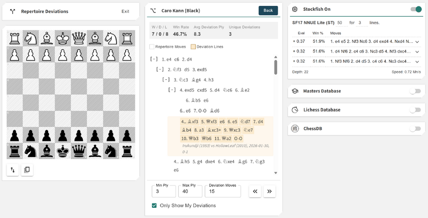
Task: Click the flip board arrows icon
Action: point(12,170)
